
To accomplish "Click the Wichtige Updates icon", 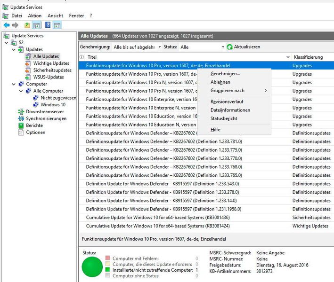I will [28, 63].
